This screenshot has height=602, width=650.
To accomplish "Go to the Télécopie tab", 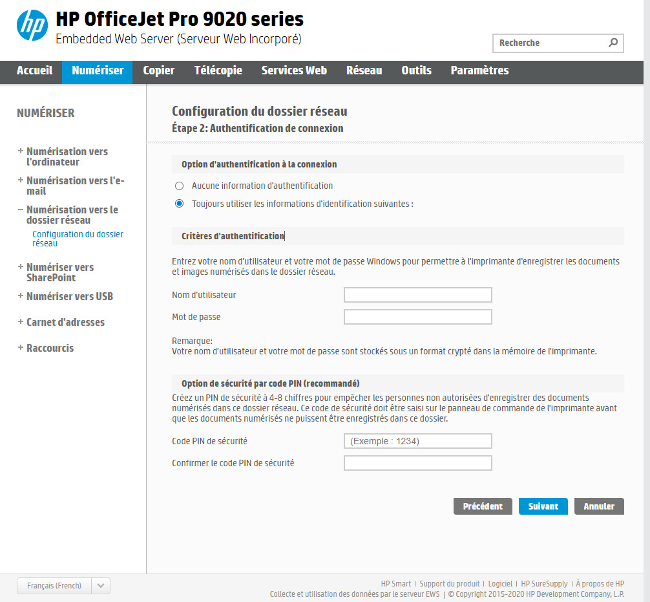I will pos(218,70).
